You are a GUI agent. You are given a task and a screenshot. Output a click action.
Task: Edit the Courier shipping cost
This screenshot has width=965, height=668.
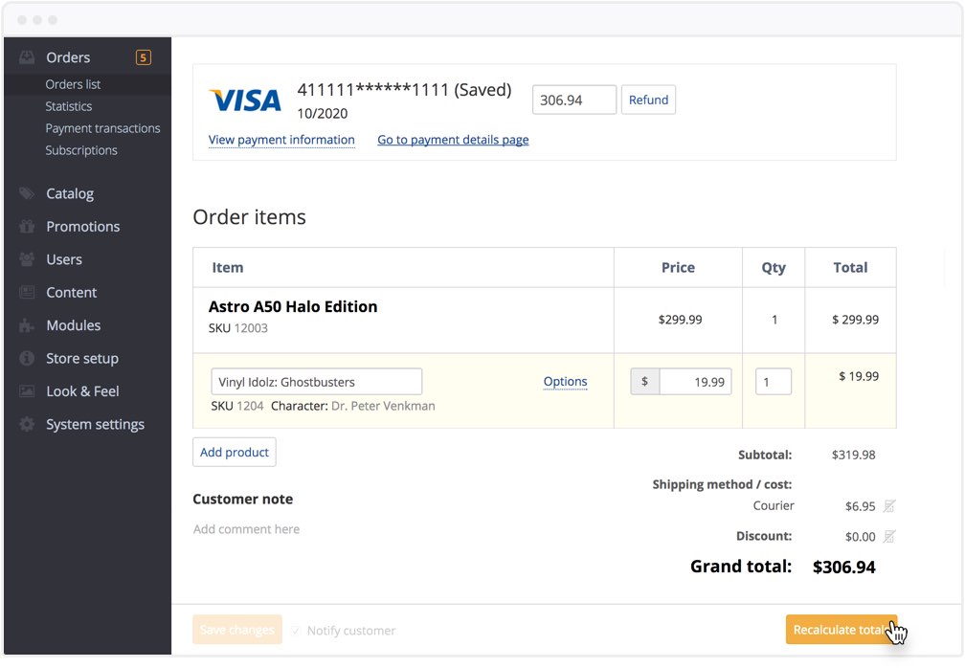[x=887, y=505]
